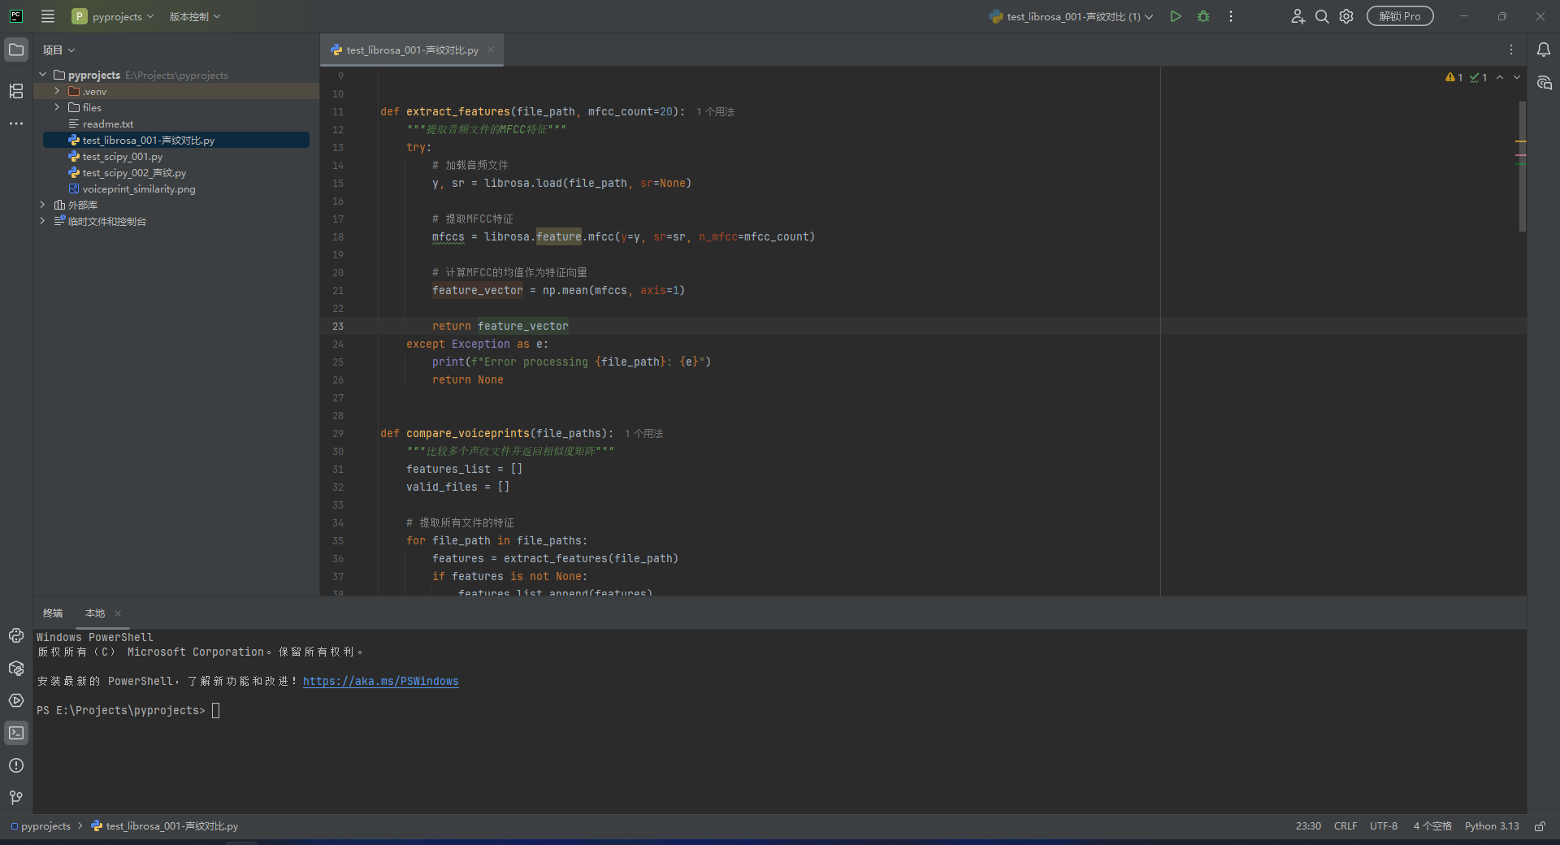Run the test_librosa_001 configuration
Image resolution: width=1560 pixels, height=845 pixels.
tap(1176, 16)
